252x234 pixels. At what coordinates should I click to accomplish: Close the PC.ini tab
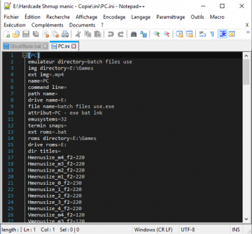click(x=74, y=46)
